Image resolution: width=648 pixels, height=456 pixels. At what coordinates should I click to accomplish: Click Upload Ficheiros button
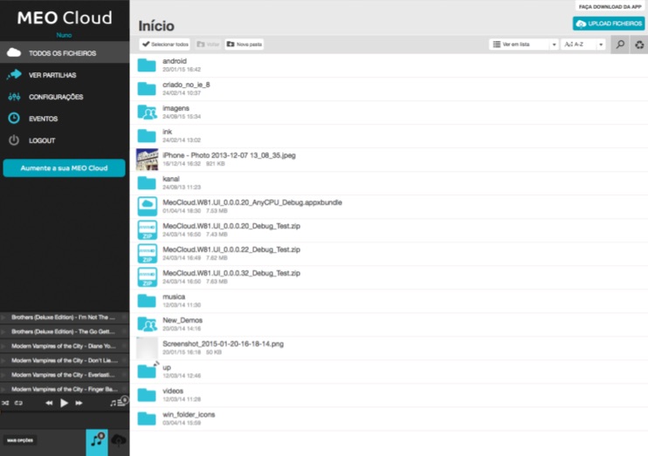[609, 24]
